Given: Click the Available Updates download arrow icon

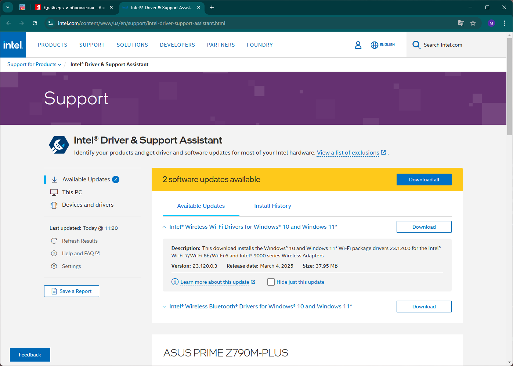Looking at the screenshot, I should click(x=54, y=180).
